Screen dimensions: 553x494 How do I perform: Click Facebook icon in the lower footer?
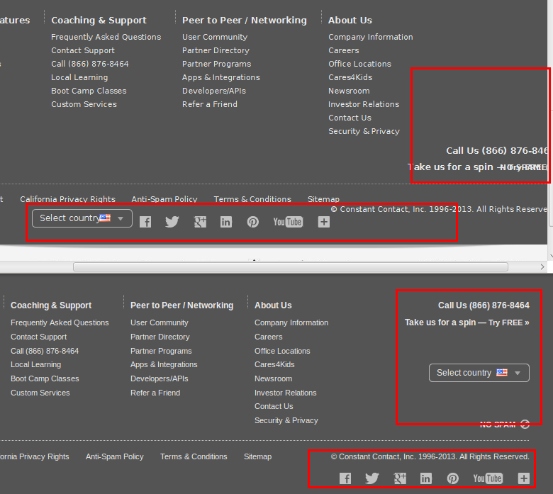[345, 478]
